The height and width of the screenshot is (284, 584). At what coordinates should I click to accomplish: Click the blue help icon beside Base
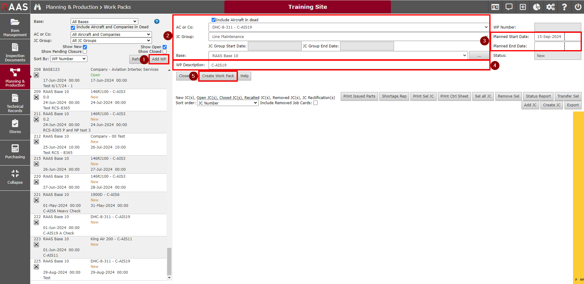(x=157, y=22)
